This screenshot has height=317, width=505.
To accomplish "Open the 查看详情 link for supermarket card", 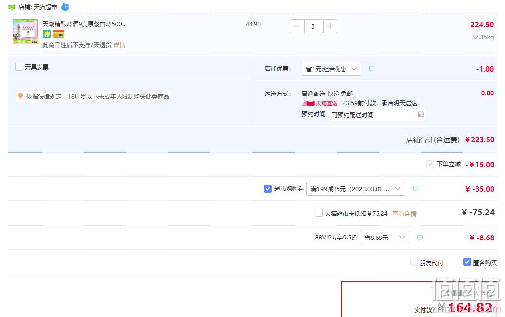I will point(404,213).
